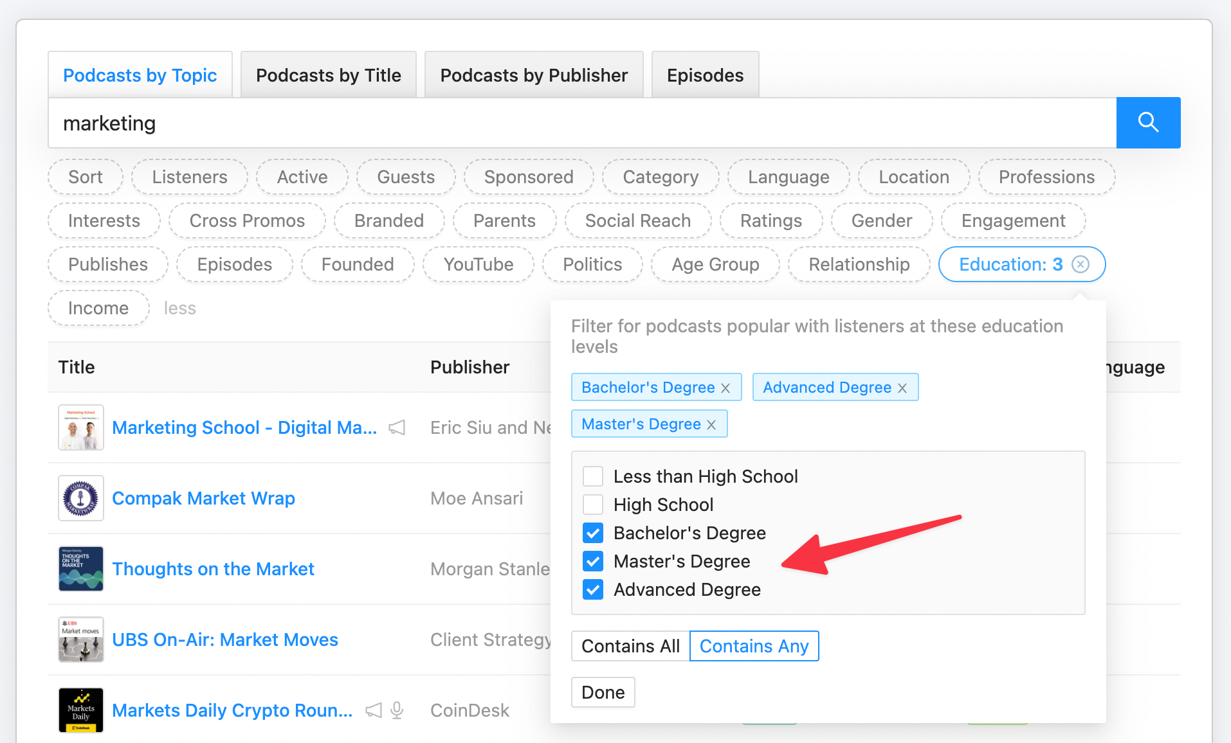
Task: Open the Compak Market Wrap link
Action: 203,498
